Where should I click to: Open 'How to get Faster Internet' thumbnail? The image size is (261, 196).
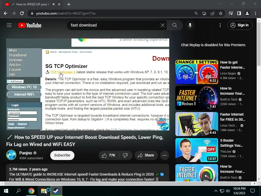tap(197, 72)
